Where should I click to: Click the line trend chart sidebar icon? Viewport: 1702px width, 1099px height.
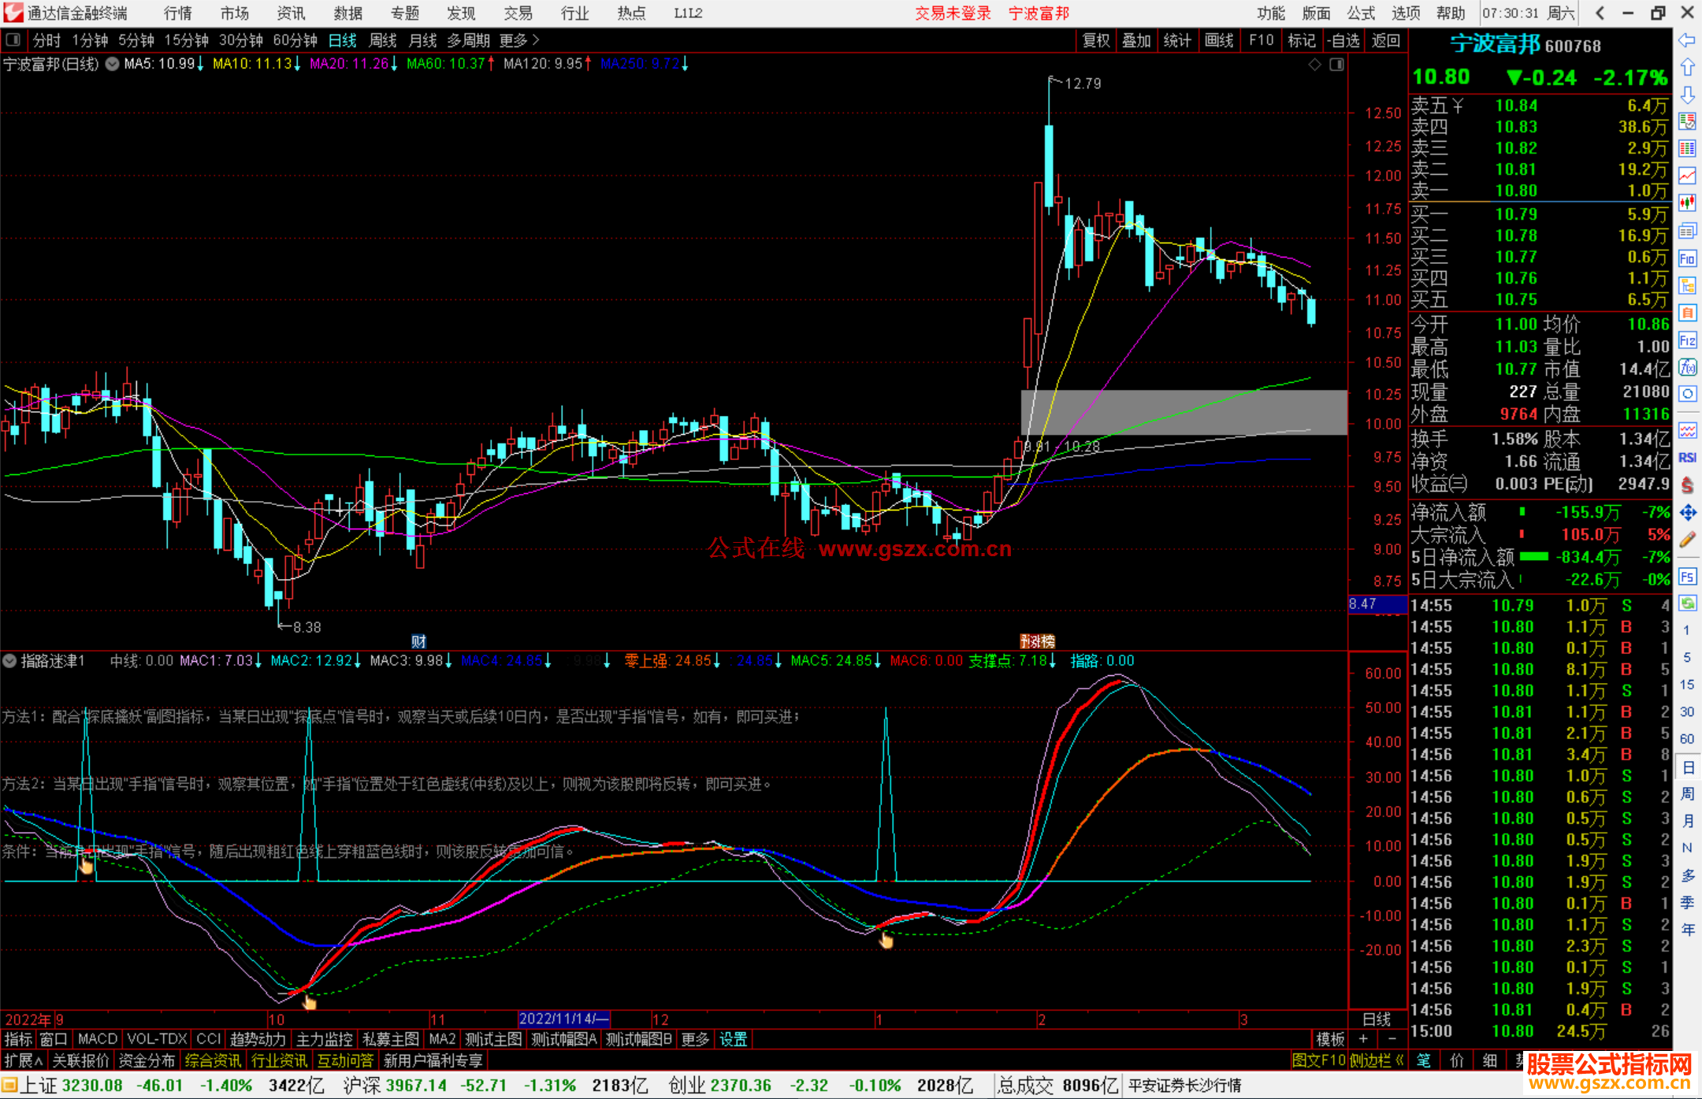pyautogui.click(x=1687, y=176)
